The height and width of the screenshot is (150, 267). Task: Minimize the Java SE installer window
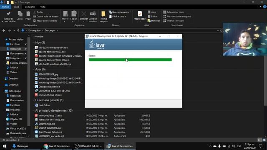coord(160,36)
